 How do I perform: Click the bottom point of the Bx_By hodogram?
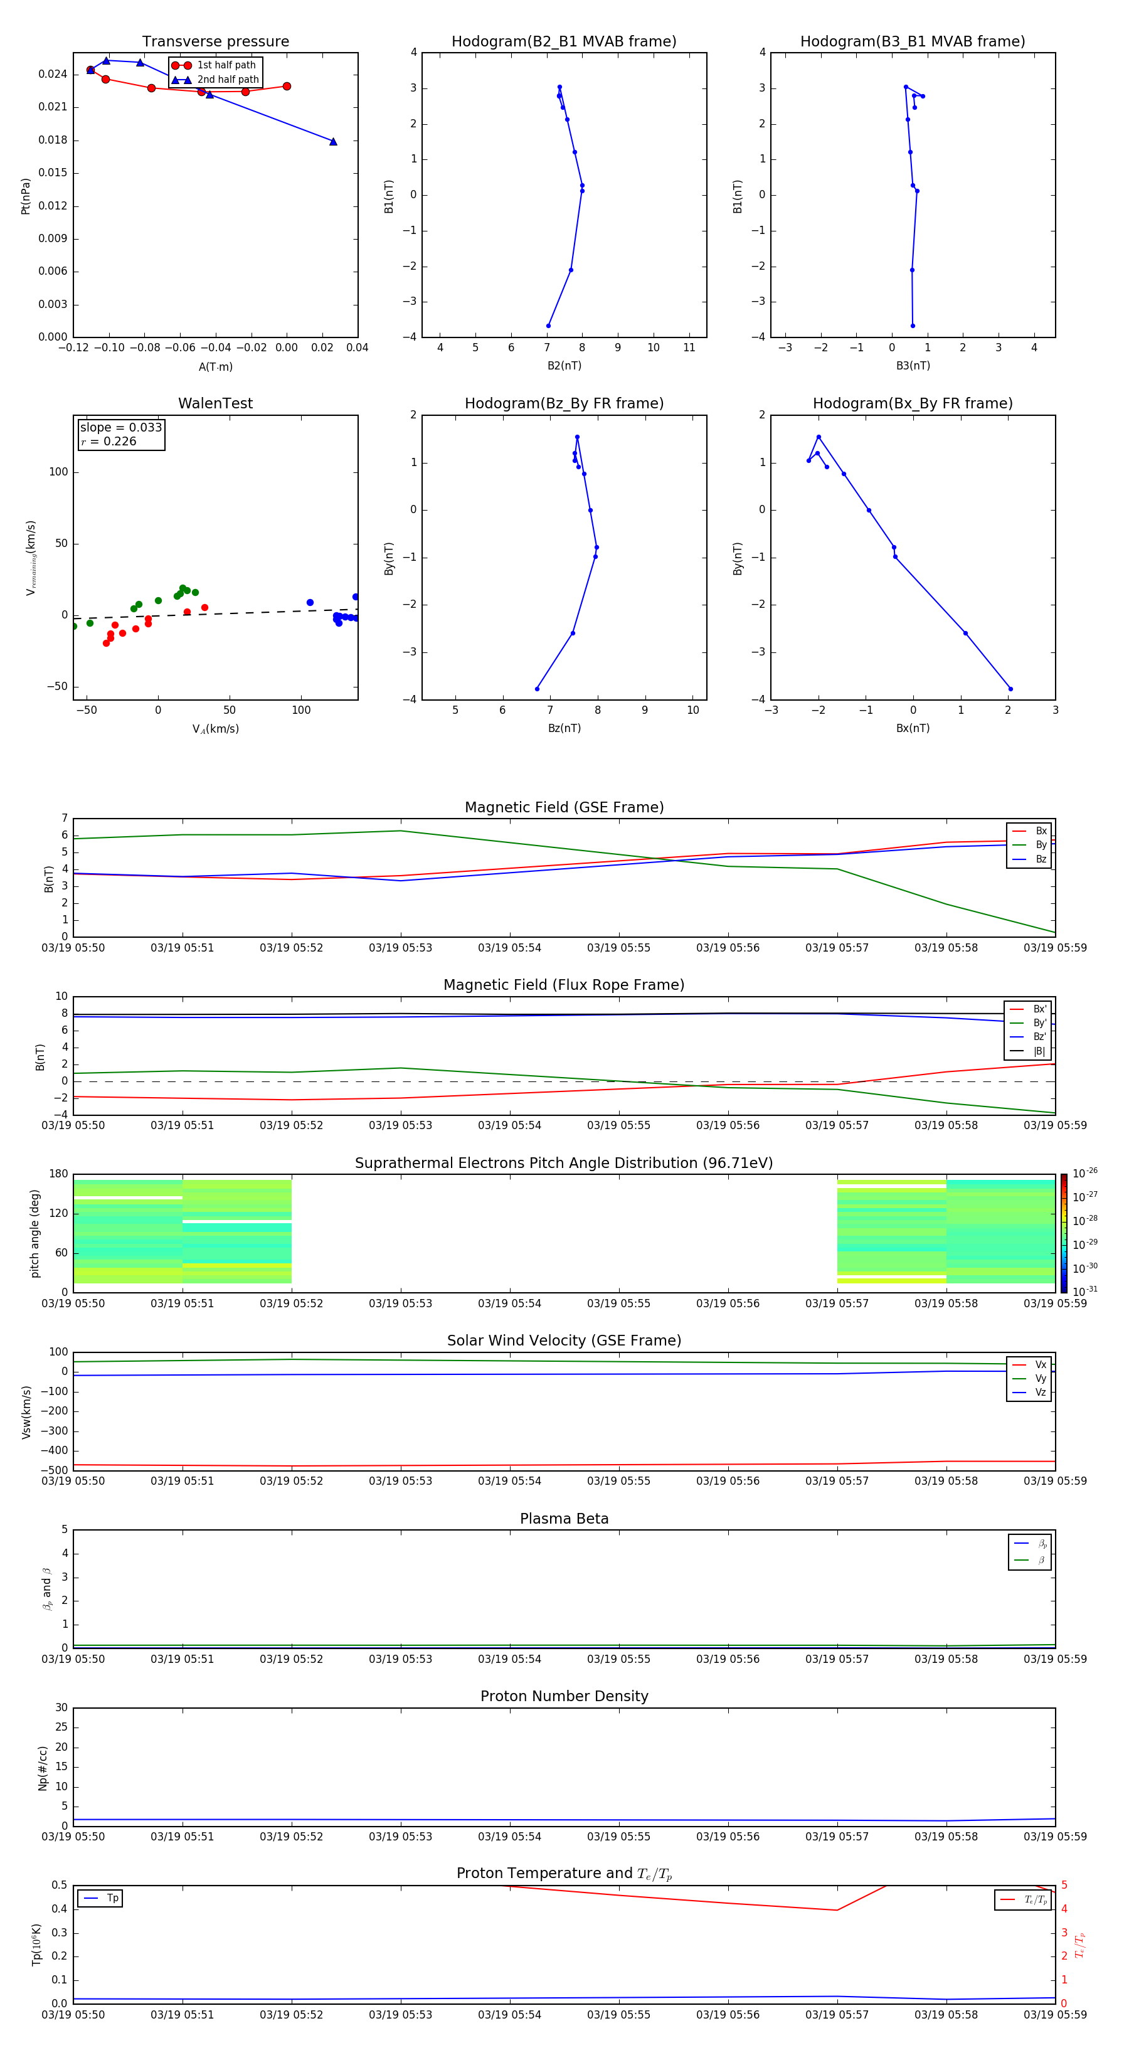[x=1010, y=689]
